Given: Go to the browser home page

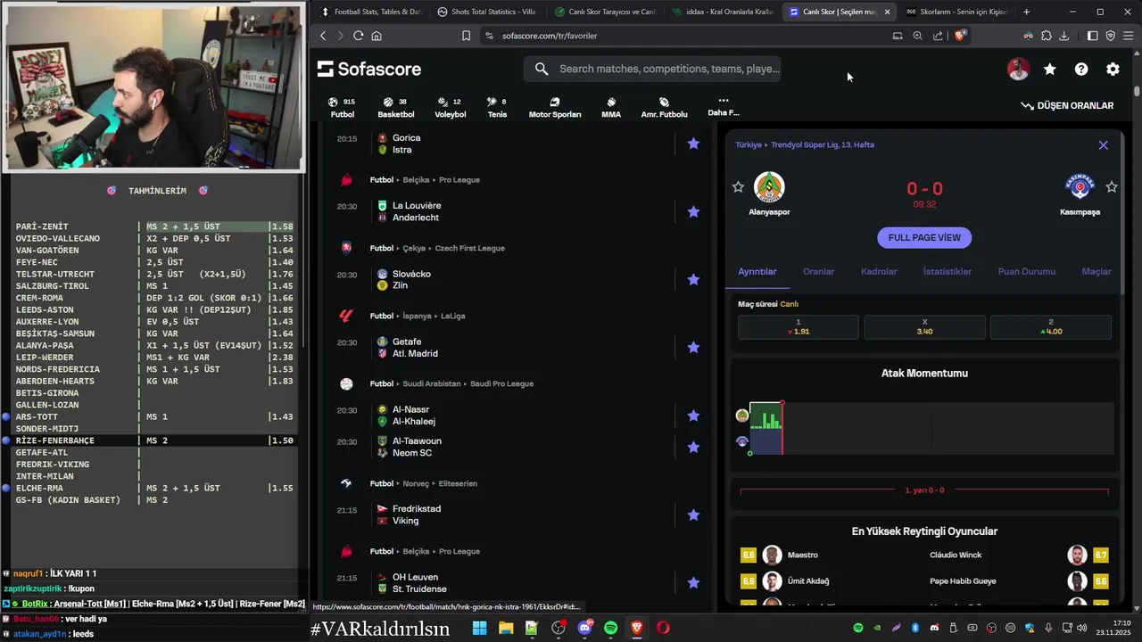Looking at the screenshot, I should 377,36.
